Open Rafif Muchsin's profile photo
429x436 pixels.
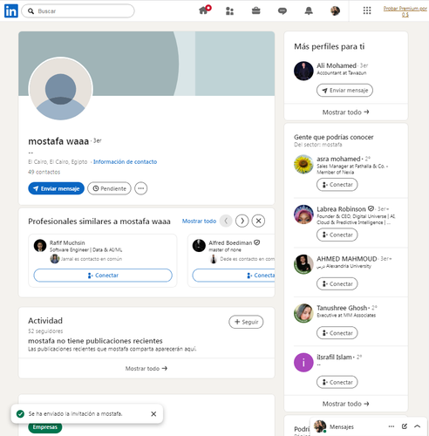point(40,246)
